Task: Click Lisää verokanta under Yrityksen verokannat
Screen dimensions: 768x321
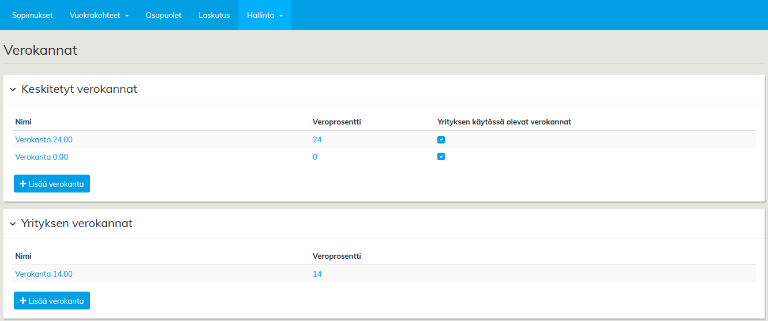Action: (52, 301)
